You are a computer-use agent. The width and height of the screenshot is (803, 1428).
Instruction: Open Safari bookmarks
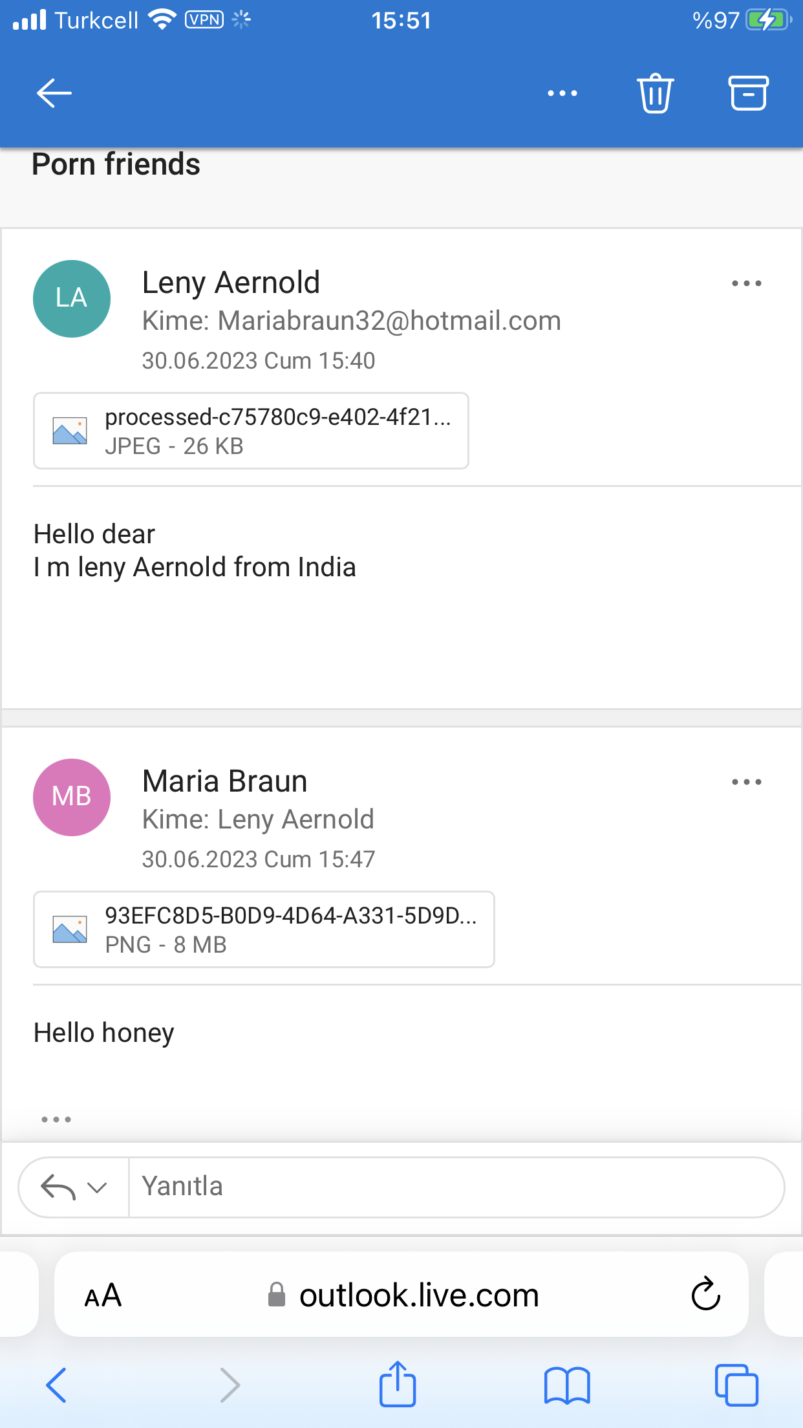pos(567,1385)
